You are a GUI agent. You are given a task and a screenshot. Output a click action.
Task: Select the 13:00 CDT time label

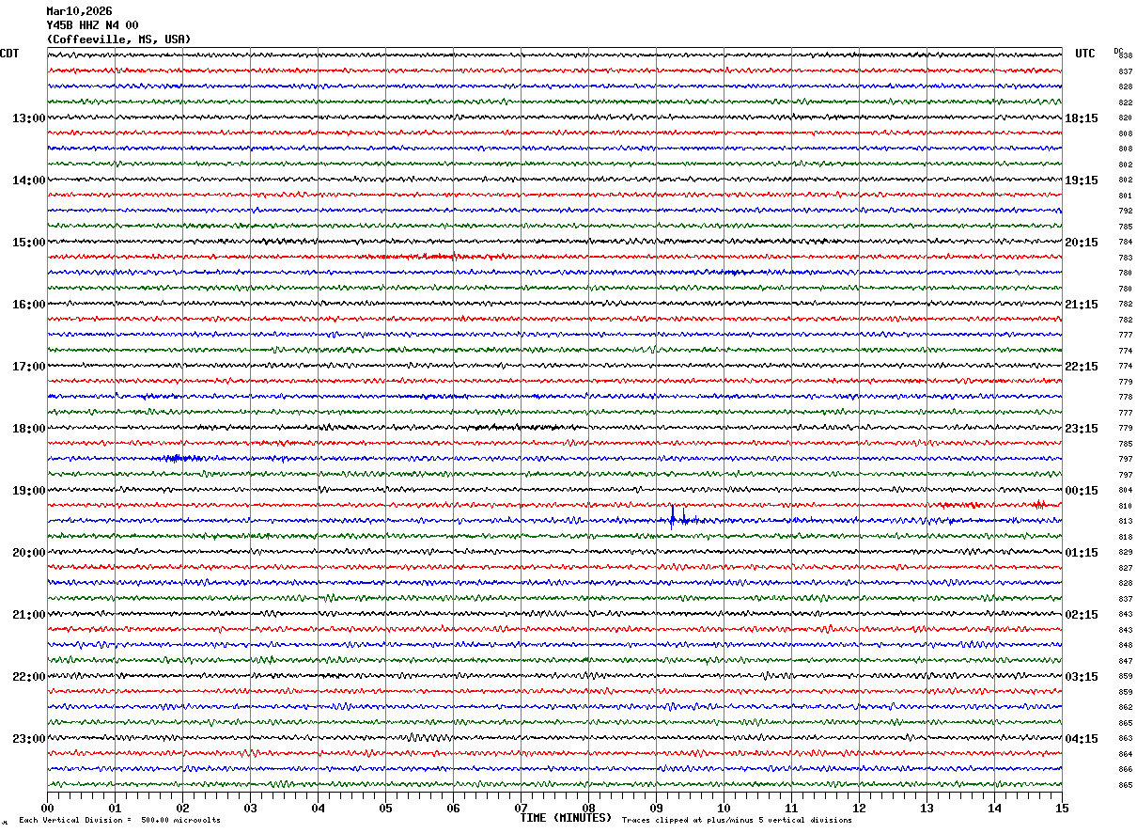click(28, 118)
